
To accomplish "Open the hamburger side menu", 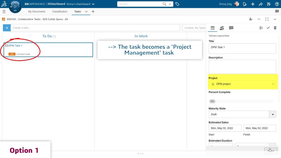I will click(x=4, y=12).
